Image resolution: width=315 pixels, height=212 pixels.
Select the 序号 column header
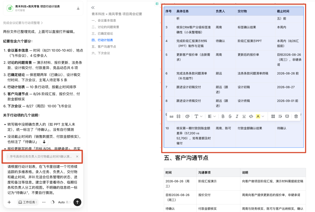pyautogui.click(x=169, y=11)
